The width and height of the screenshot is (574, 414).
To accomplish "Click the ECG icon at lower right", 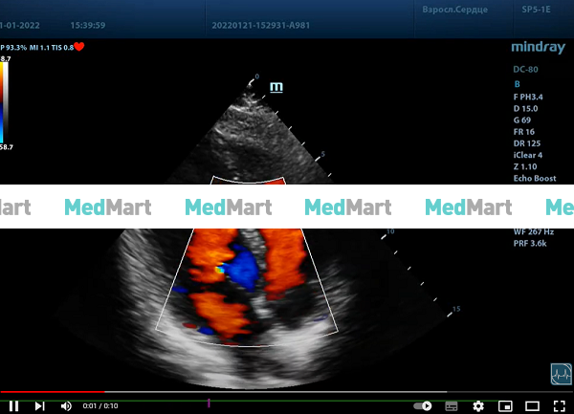I will pos(561,374).
